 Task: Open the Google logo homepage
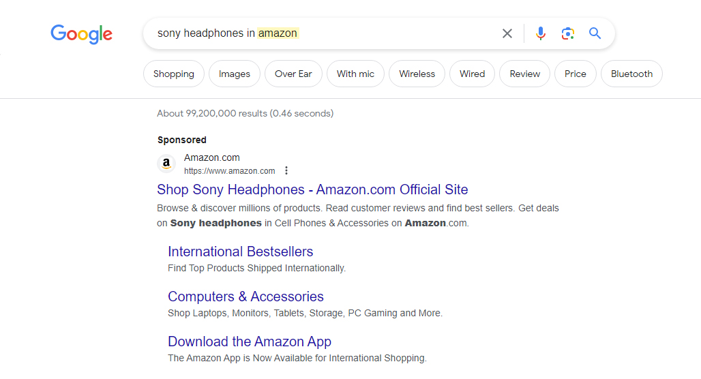[81, 34]
